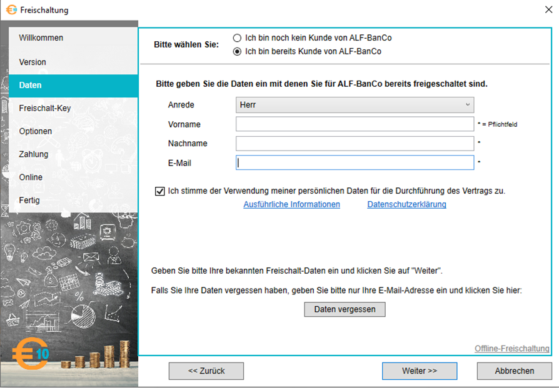This screenshot has height=388, width=559.
Task: Open the Anrede dropdown showing Herr
Action: click(355, 105)
